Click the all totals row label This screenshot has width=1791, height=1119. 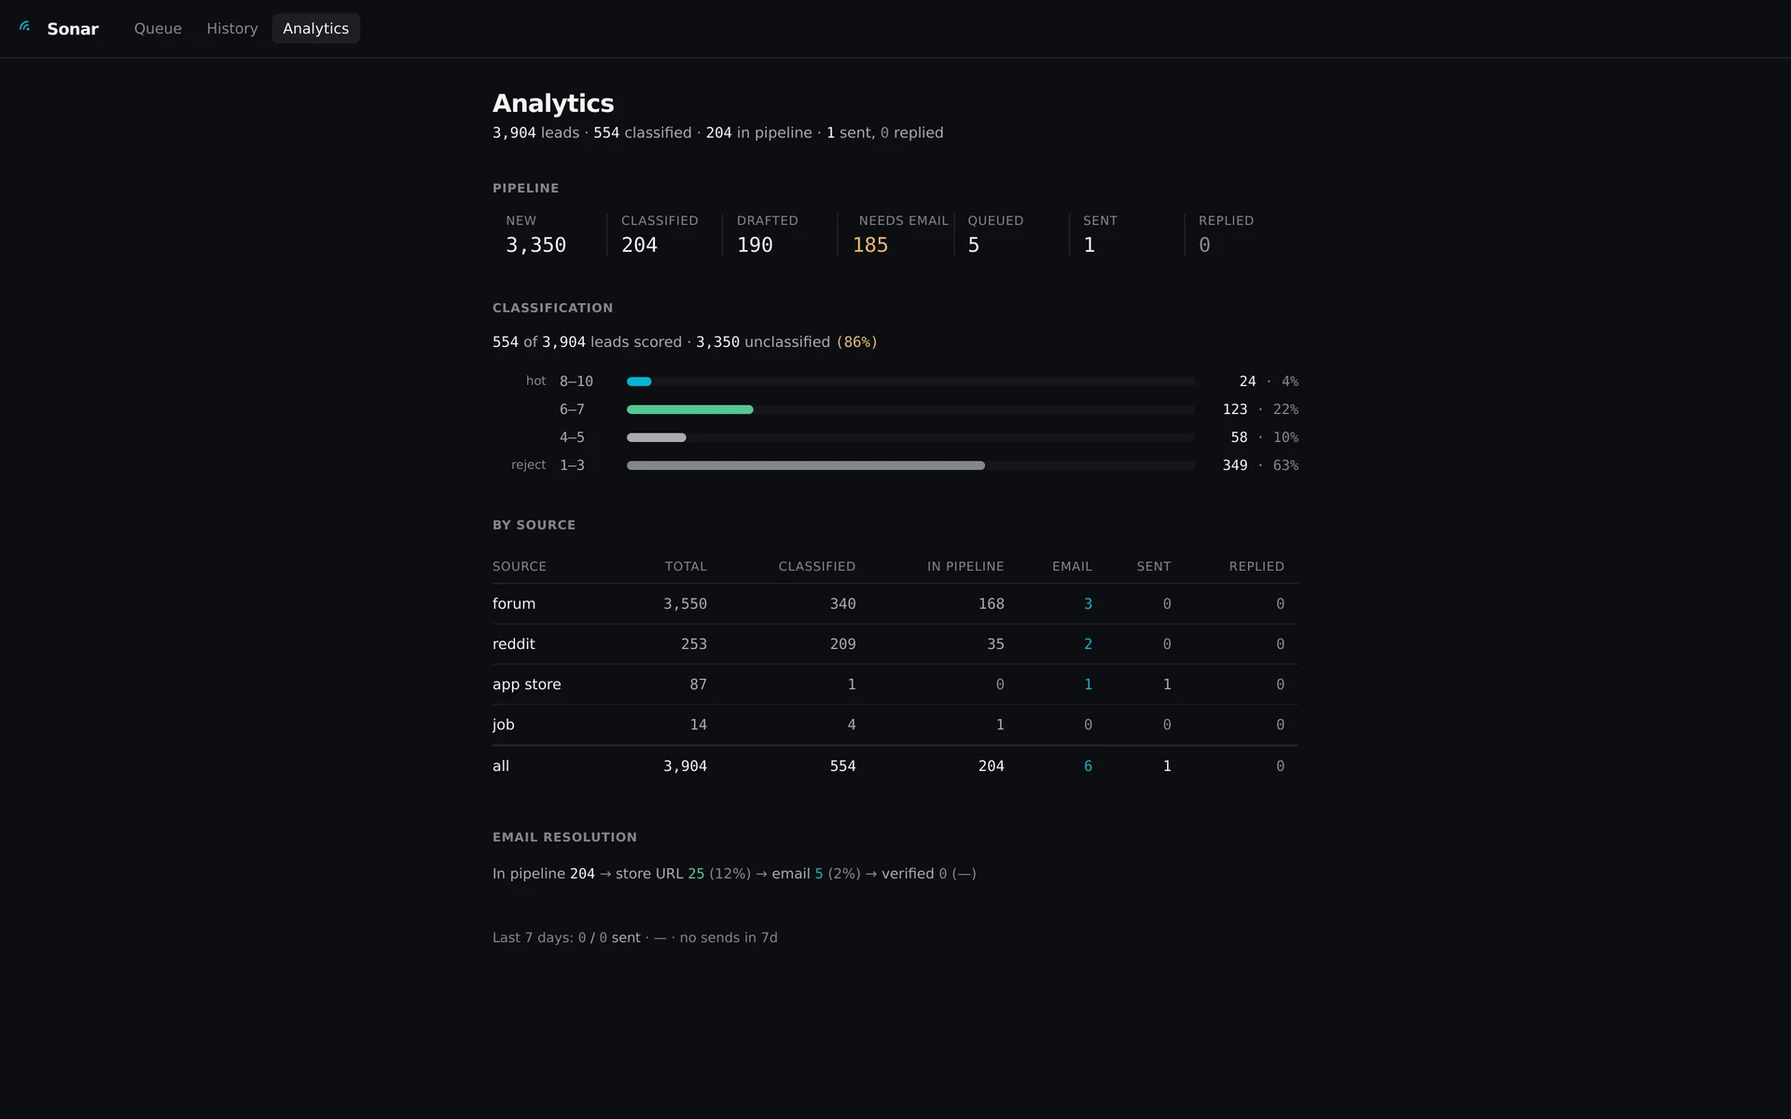coord(501,767)
